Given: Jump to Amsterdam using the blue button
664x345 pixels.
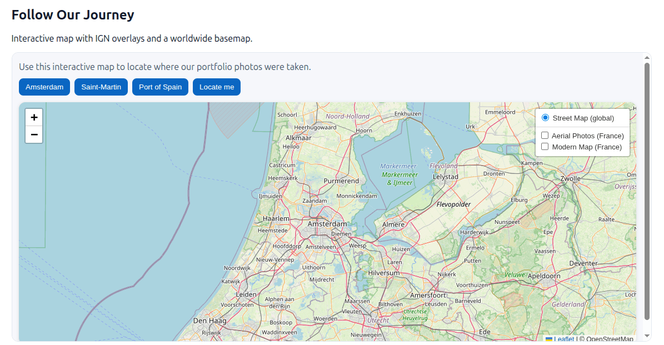Looking at the screenshot, I should coord(44,87).
